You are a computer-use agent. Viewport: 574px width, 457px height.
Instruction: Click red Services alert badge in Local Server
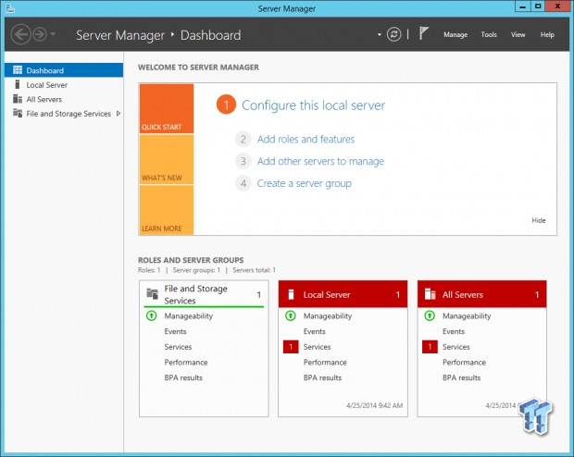click(291, 347)
